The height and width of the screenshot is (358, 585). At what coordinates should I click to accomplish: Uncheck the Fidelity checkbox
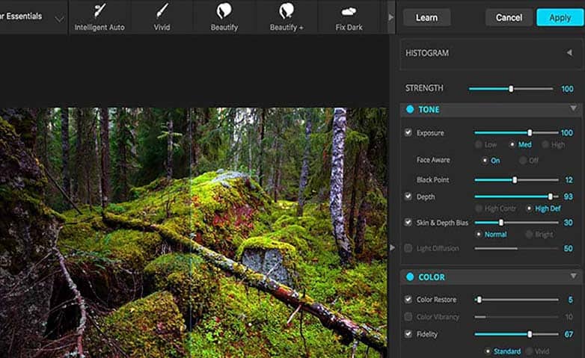(x=408, y=334)
